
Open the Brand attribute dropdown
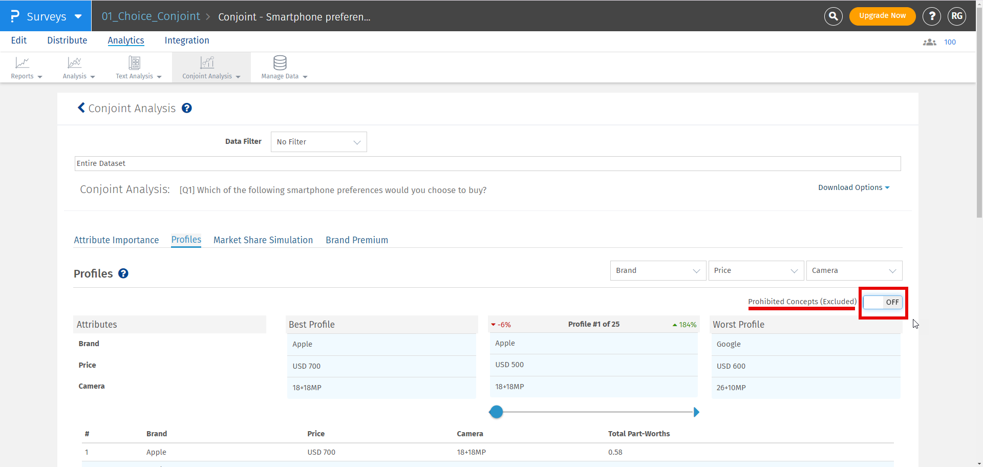(657, 270)
